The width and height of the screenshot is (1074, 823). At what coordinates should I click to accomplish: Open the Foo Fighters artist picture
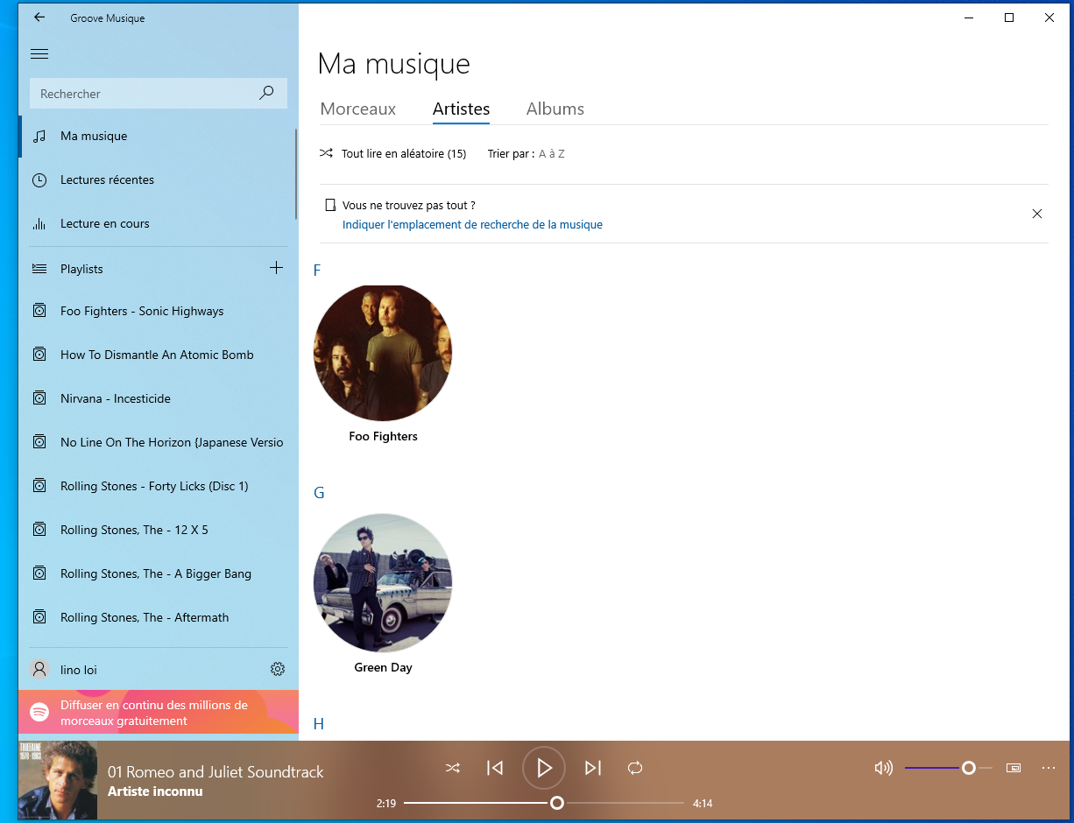coord(383,353)
